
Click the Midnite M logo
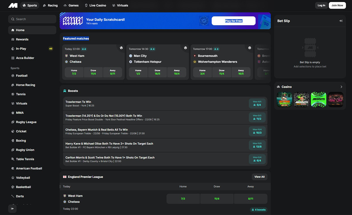13,5
